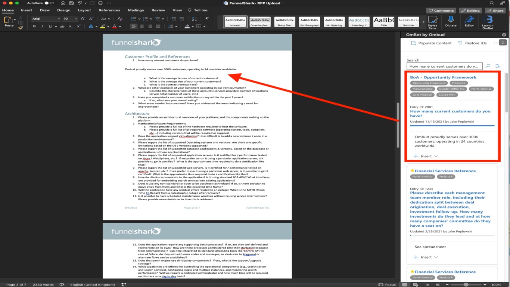Expand the numbered list dropdown arrow
Image resolution: width=510 pixels, height=287 pixels.
tap(151, 19)
